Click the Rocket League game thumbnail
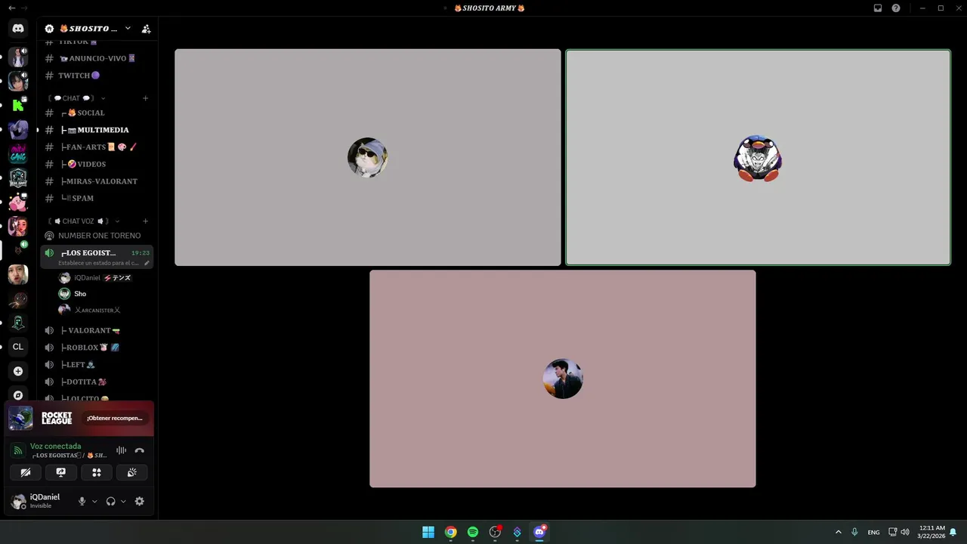This screenshot has height=544, width=967. click(20, 418)
